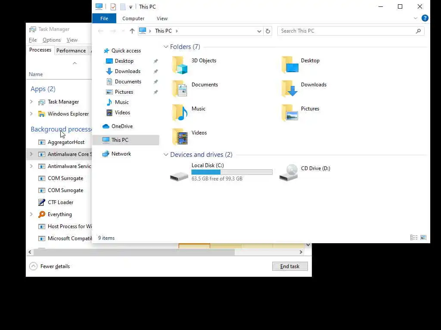Unpin Downloads using its pin icon
The width and height of the screenshot is (441, 330).
click(x=155, y=71)
